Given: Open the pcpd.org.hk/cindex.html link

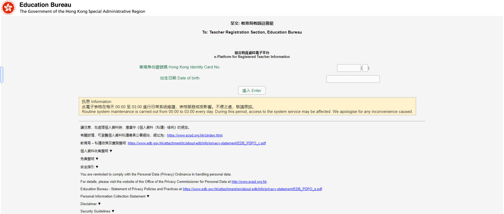Looking at the screenshot, I should click(195, 135).
